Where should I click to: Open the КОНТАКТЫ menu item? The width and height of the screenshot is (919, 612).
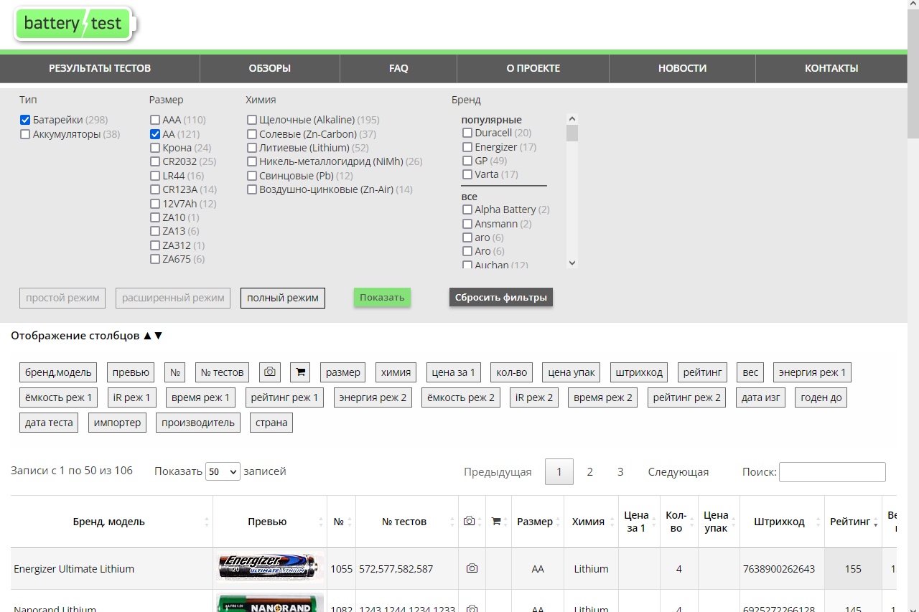pyautogui.click(x=831, y=69)
